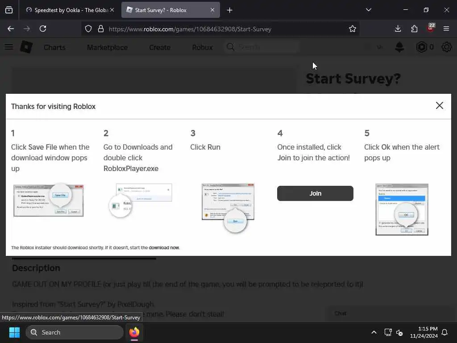Screen dimensions: 457x343
Task: Reload the current page
Action: click(43, 29)
